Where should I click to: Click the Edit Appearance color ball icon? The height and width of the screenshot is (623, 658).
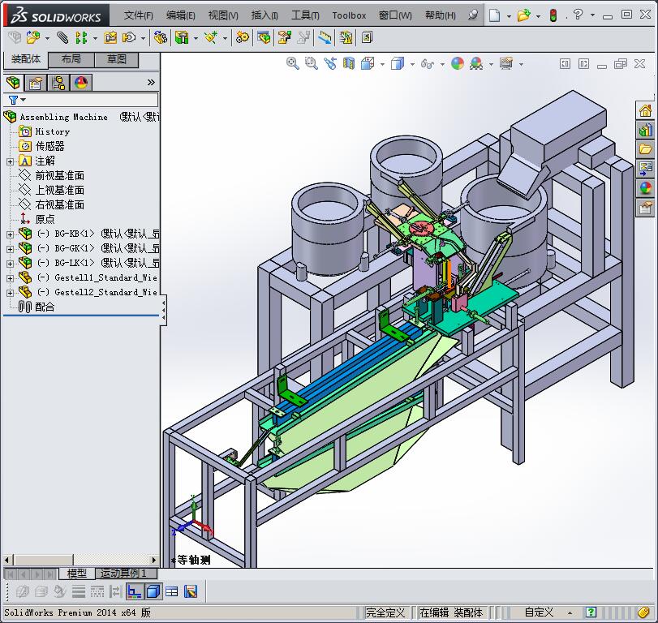(458, 63)
